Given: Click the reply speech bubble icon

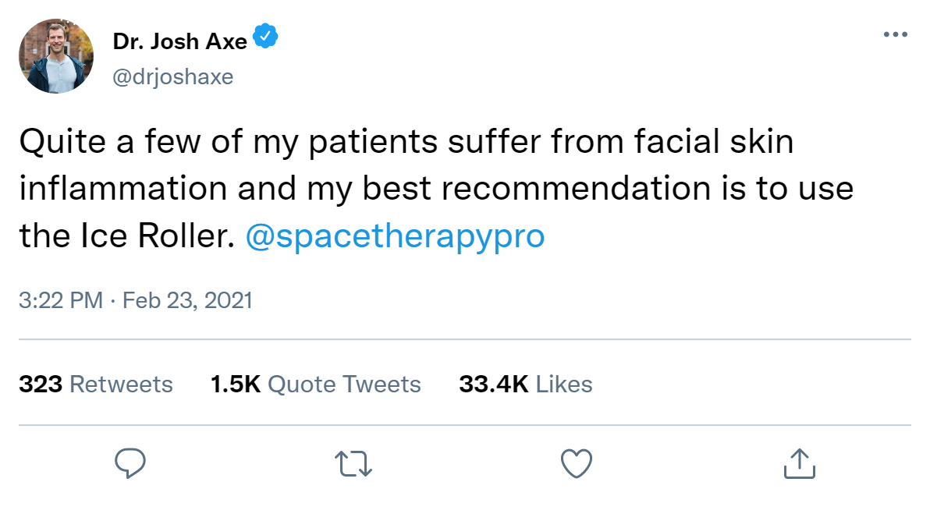Looking at the screenshot, I should coord(131,463).
